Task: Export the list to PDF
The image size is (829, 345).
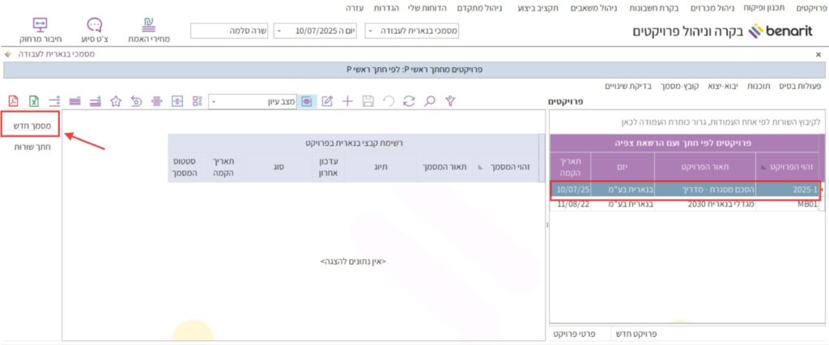Action: pos(13,101)
